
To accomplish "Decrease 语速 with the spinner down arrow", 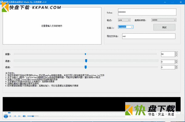I will pos(176,63).
